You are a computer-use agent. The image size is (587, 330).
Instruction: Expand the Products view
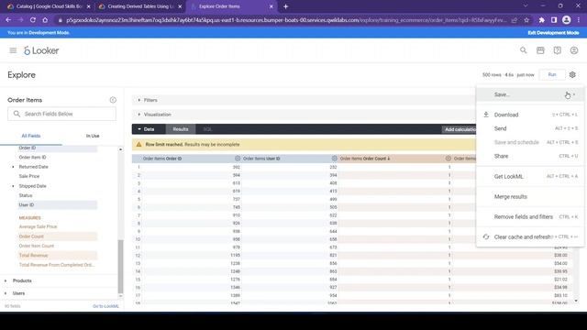[x=6, y=280]
